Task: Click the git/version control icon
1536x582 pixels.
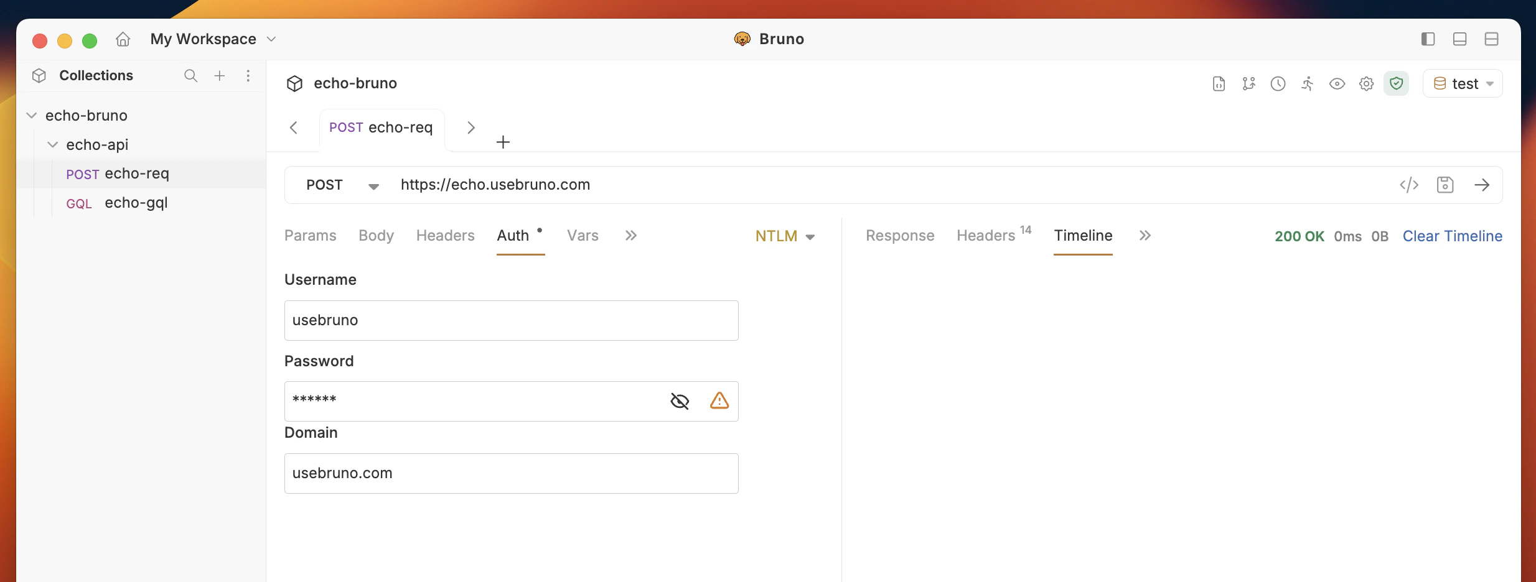Action: coord(1249,83)
